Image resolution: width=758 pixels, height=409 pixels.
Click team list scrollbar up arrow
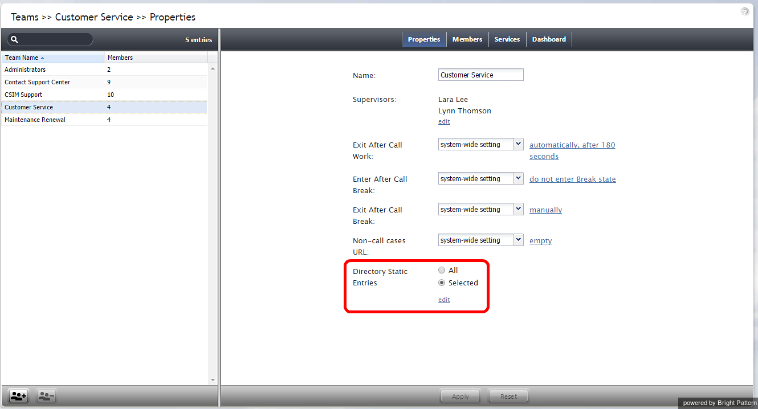tap(213, 68)
